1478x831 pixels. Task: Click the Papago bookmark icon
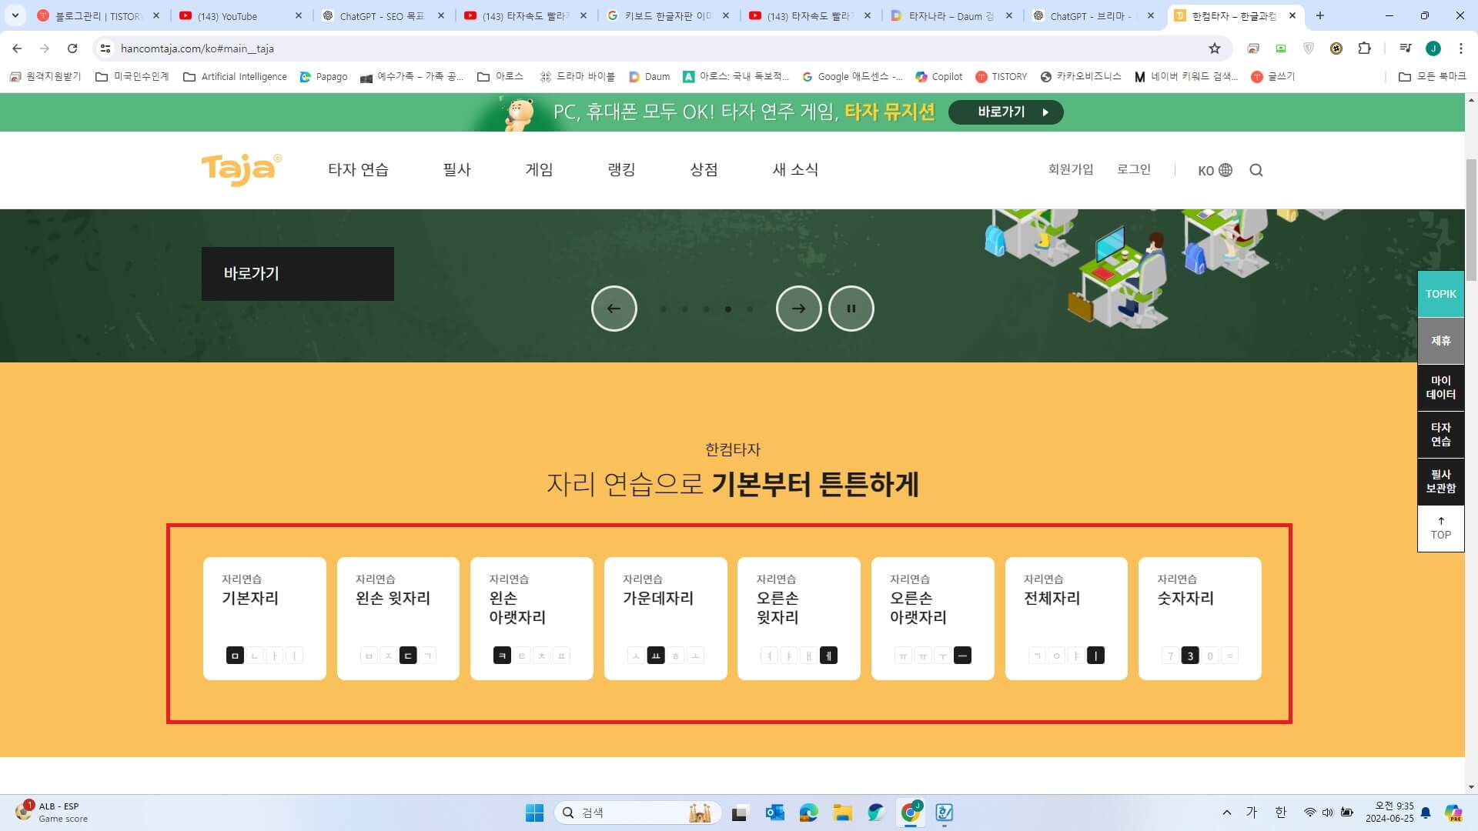pyautogui.click(x=306, y=76)
